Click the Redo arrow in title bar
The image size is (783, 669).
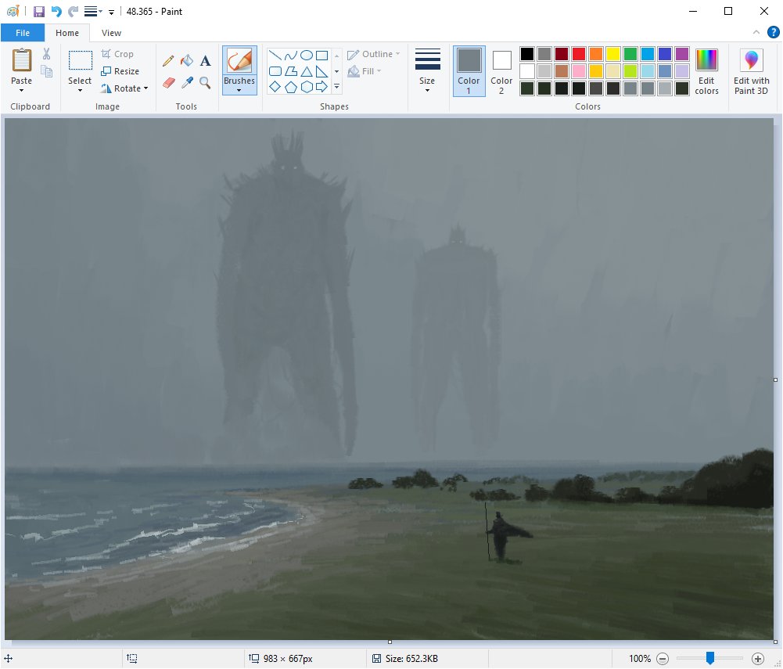click(x=73, y=12)
